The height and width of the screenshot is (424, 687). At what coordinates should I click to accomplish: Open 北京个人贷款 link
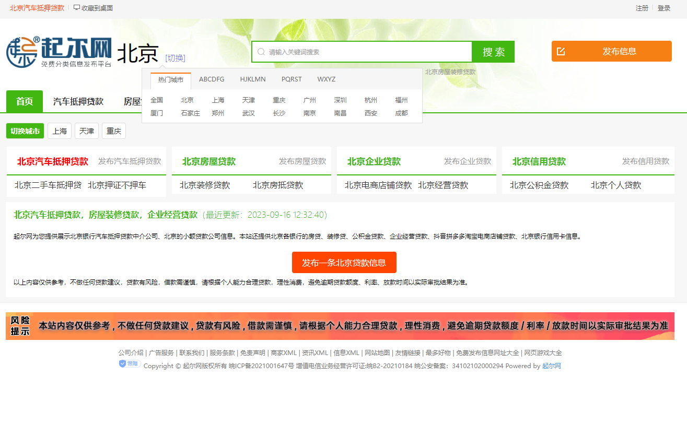click(x=616, y=185)
